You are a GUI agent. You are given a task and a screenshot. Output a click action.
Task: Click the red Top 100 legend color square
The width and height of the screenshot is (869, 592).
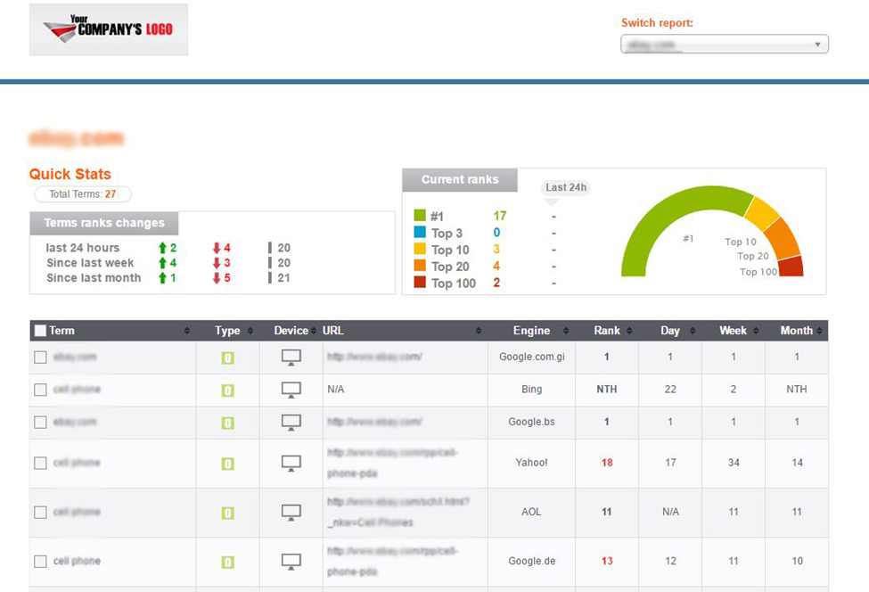coord(420,282)
